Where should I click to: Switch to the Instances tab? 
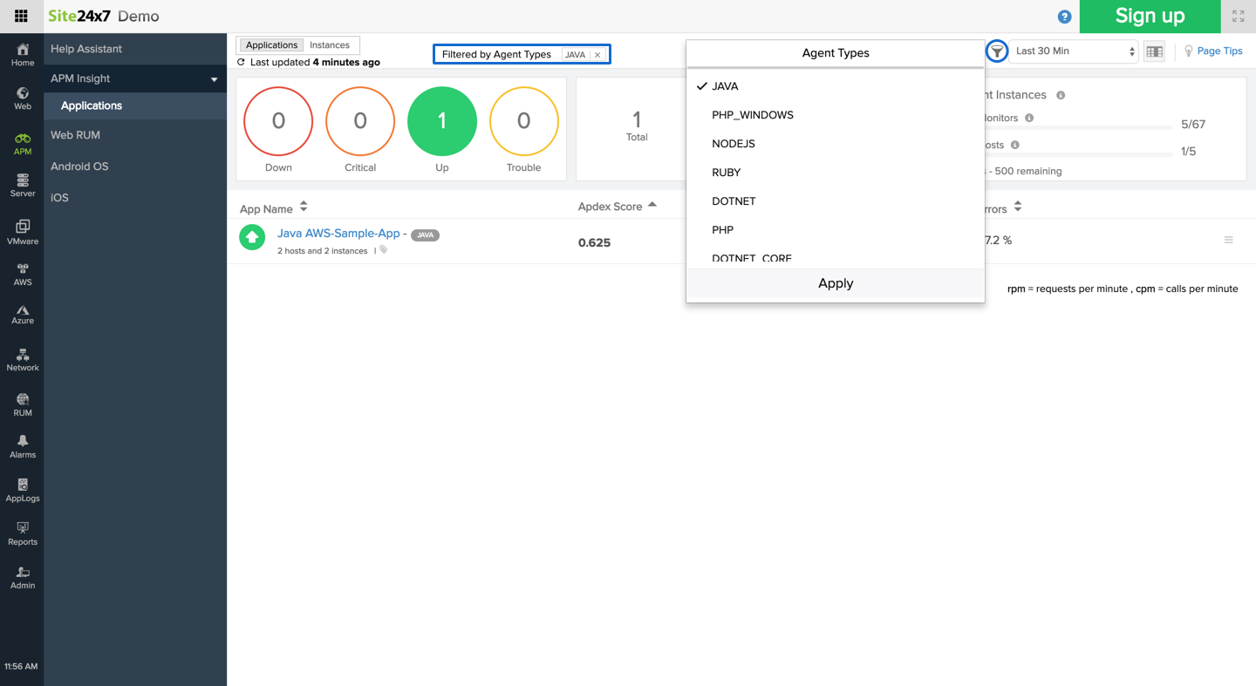point(330,45)
